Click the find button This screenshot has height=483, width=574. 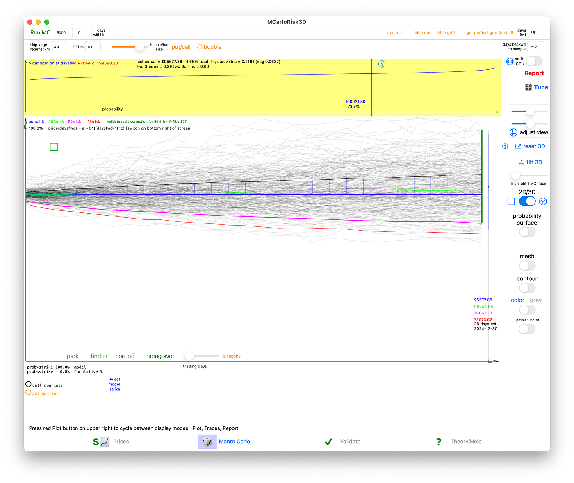(98, 356)
